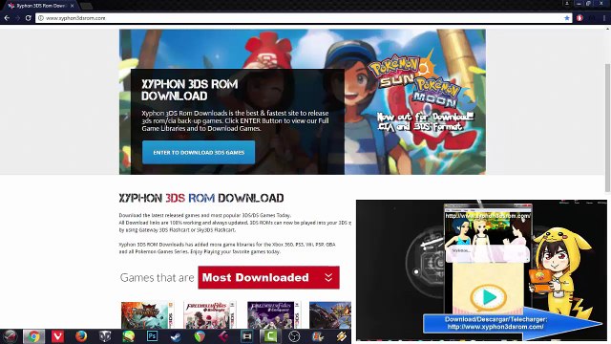This screenshot has height=344, width=611.
Task: Open the Most Downloaded dropdown
Action: 268,277
